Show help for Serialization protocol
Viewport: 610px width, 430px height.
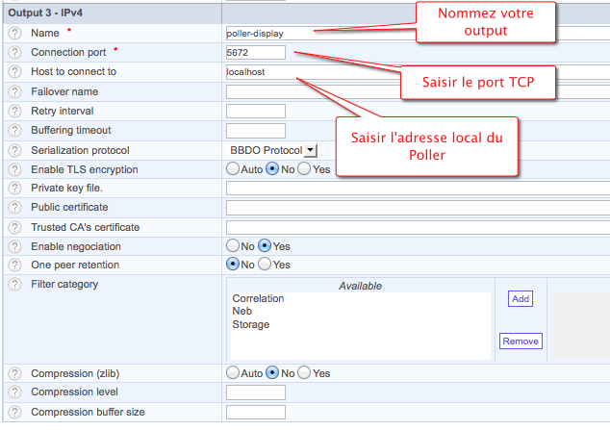coord(14,150)
